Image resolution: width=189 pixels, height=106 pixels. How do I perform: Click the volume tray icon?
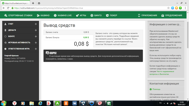pos(168,103)
